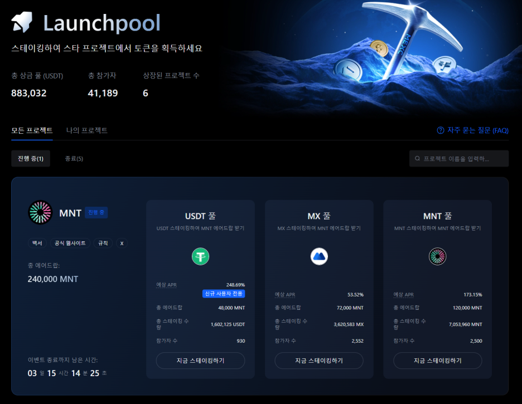The height and width of the screenshot is (404, 522).
Task: Click the Launchpool rocket logo icon
Action: coord(22,22)
